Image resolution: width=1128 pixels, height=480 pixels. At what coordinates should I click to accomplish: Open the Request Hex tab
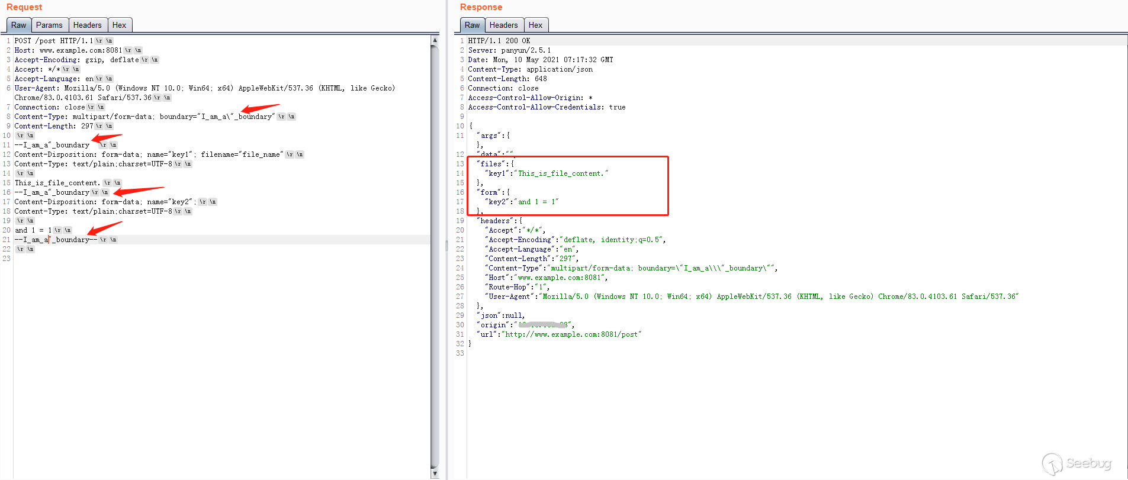point(119,25)
